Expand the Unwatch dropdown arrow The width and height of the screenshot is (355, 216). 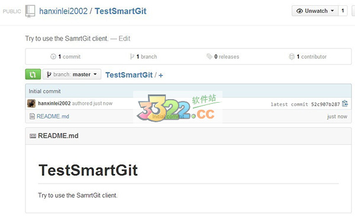333,11
